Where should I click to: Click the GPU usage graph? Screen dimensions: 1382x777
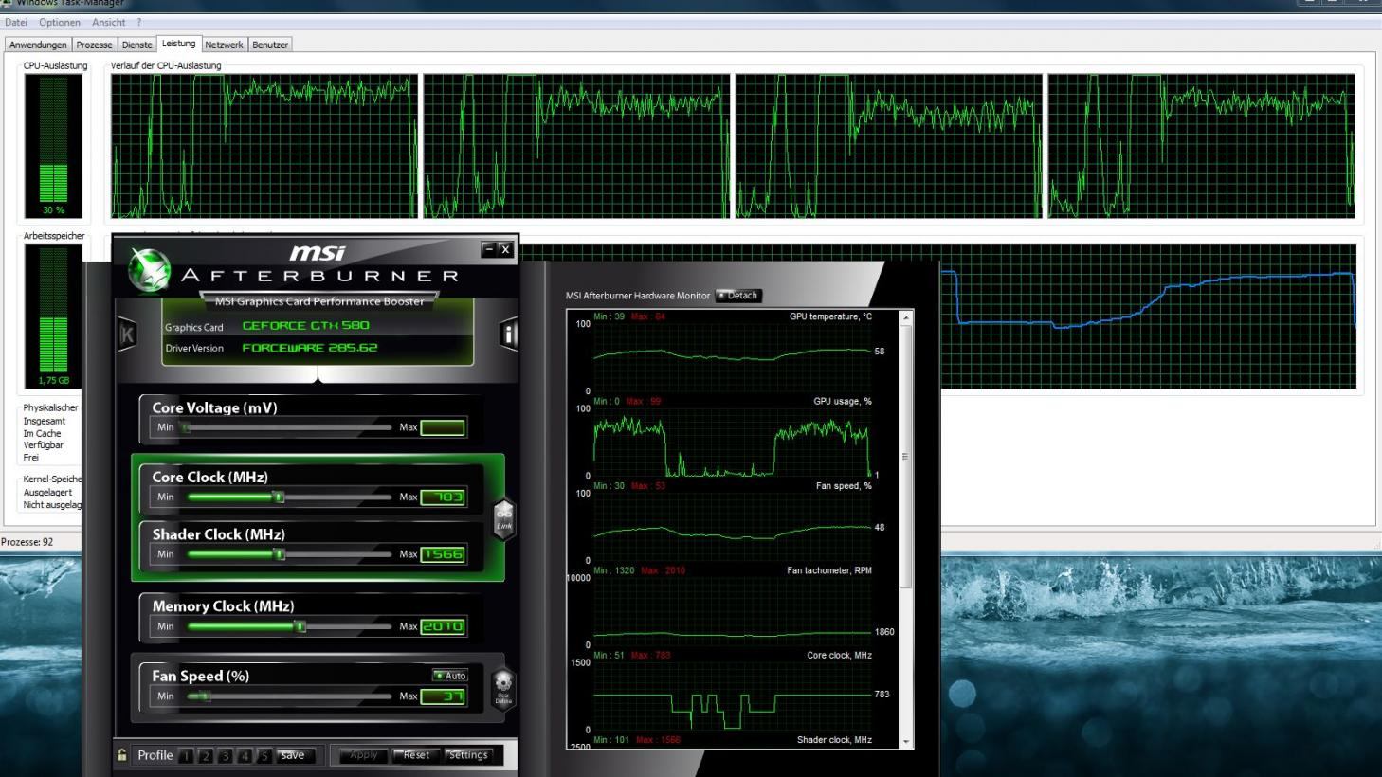click(x=732, y=442)
